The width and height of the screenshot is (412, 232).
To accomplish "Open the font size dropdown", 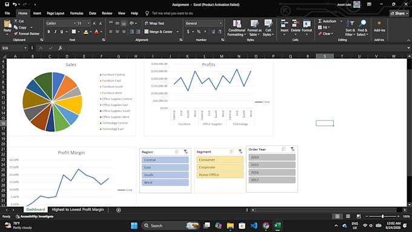I will (88, 24).
